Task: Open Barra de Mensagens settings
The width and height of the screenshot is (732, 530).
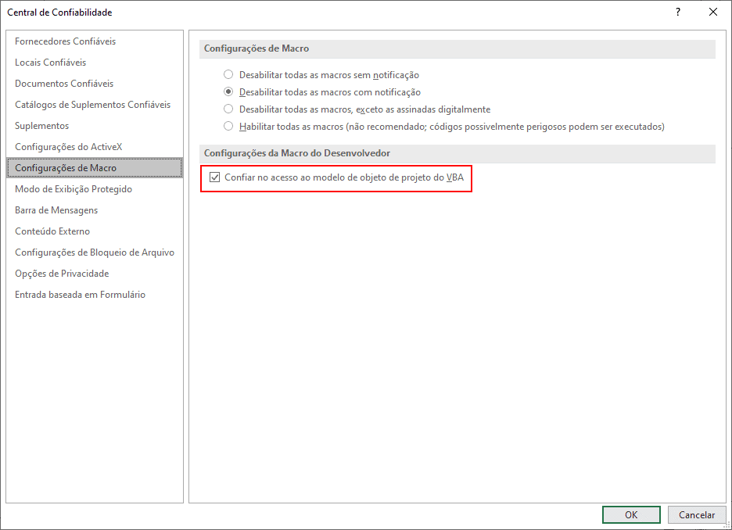Action: click(x=56, y=210)
